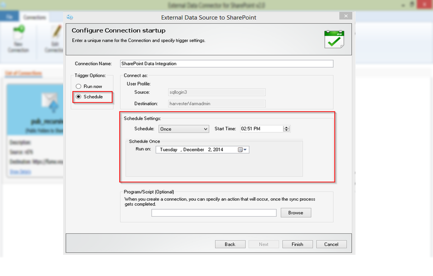Click the Back button
The width and height of the screenshot is (433, 276).
point(230,244)
